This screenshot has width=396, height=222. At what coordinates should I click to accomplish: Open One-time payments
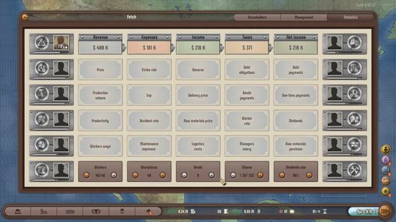pyautogui.click(x=296, y=95)
